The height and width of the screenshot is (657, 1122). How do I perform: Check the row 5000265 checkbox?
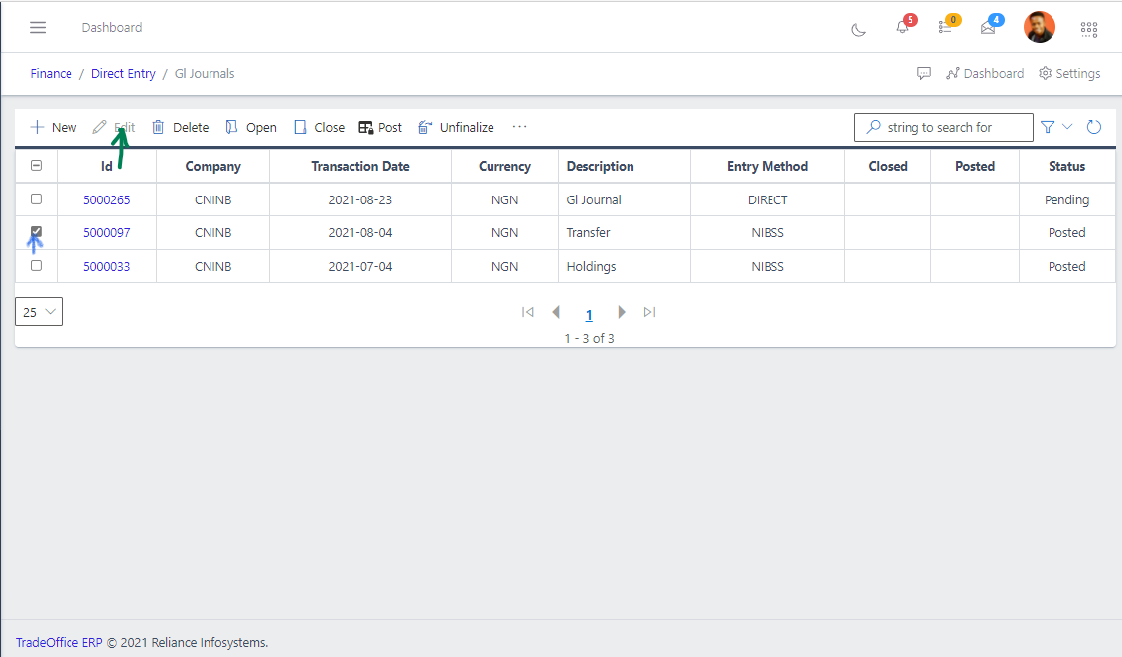click(x=37, y=198)
